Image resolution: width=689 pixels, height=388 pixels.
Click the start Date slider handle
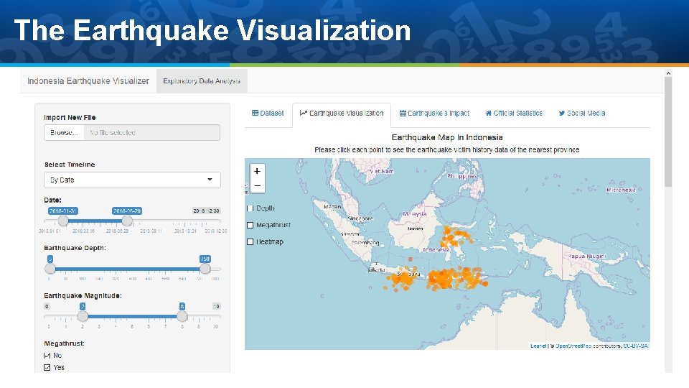coord(63,221)
